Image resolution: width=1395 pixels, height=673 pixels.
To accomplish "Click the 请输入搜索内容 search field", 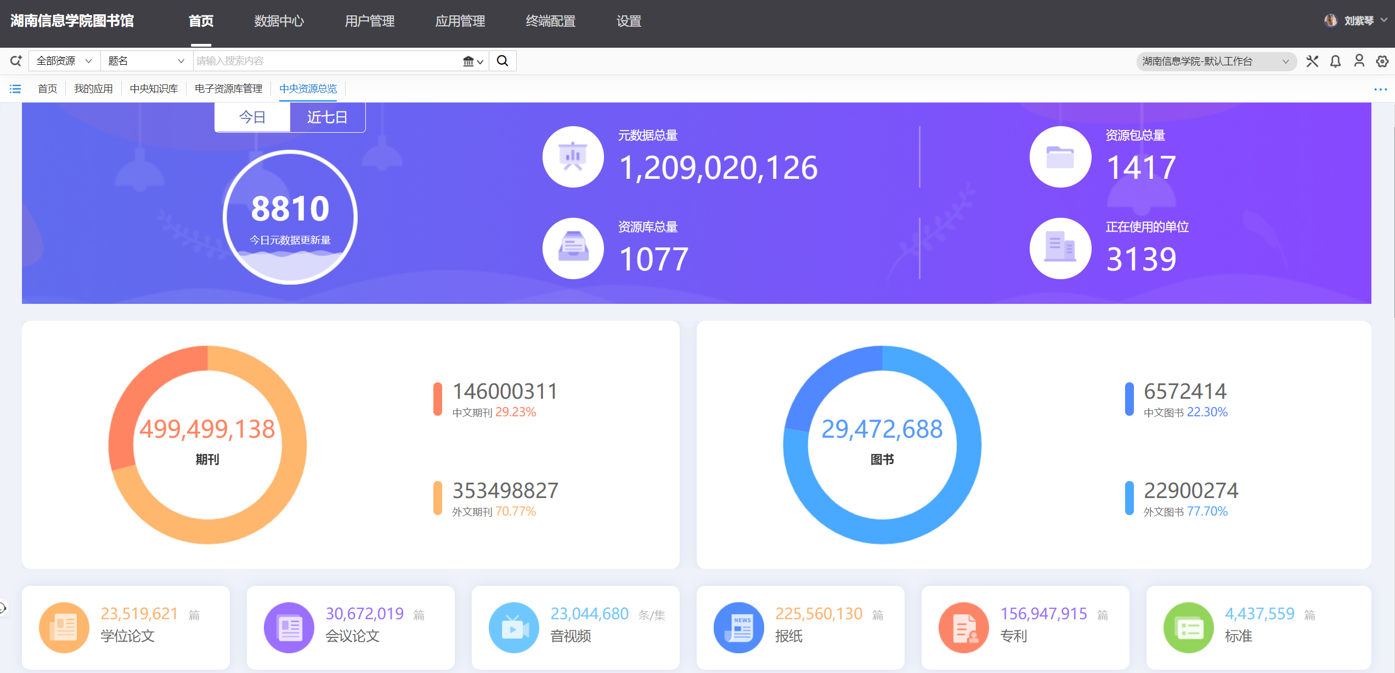I will 329,61.
